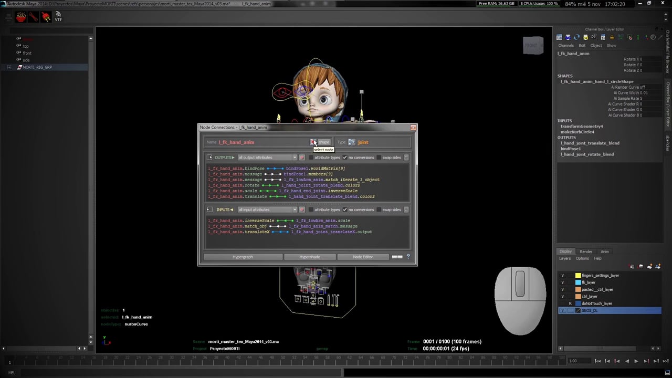The image size is (672, 378).
Task: Enable attribute types in OUTPUTS section
Action: point(311,157)
